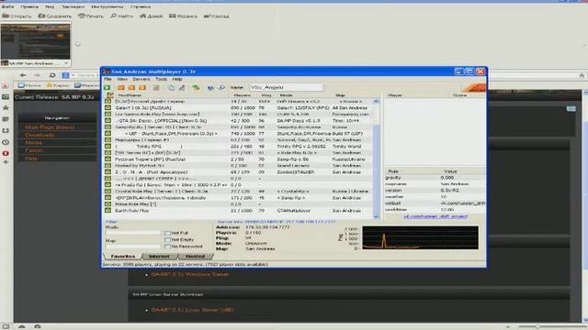Select the Z.O.N.A. Post Apocalypse server row

point(239,172)
